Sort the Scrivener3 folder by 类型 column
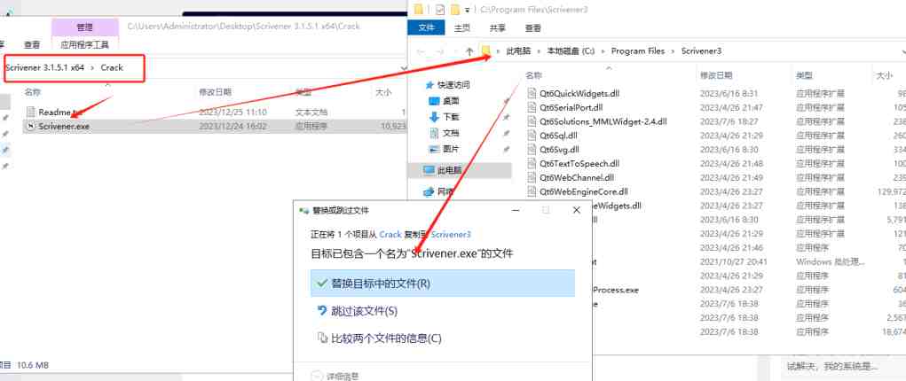 click(804, 75)
